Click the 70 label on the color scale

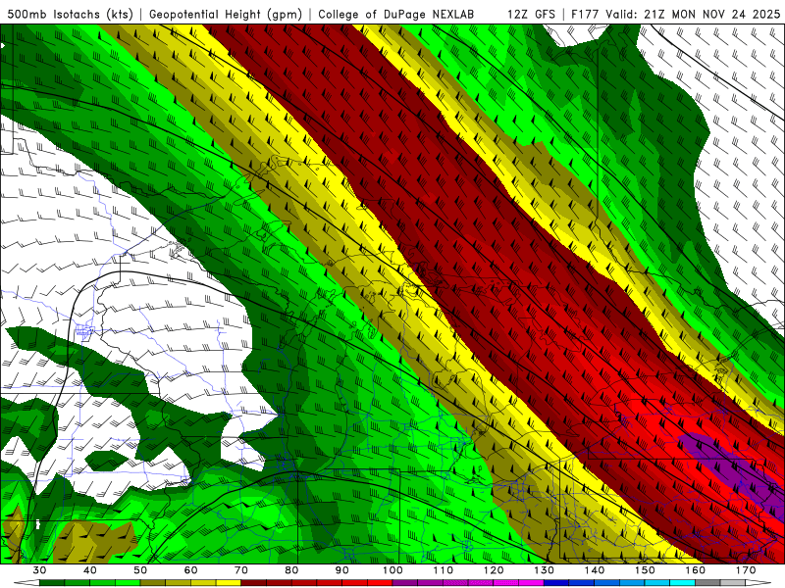(241, 570)
